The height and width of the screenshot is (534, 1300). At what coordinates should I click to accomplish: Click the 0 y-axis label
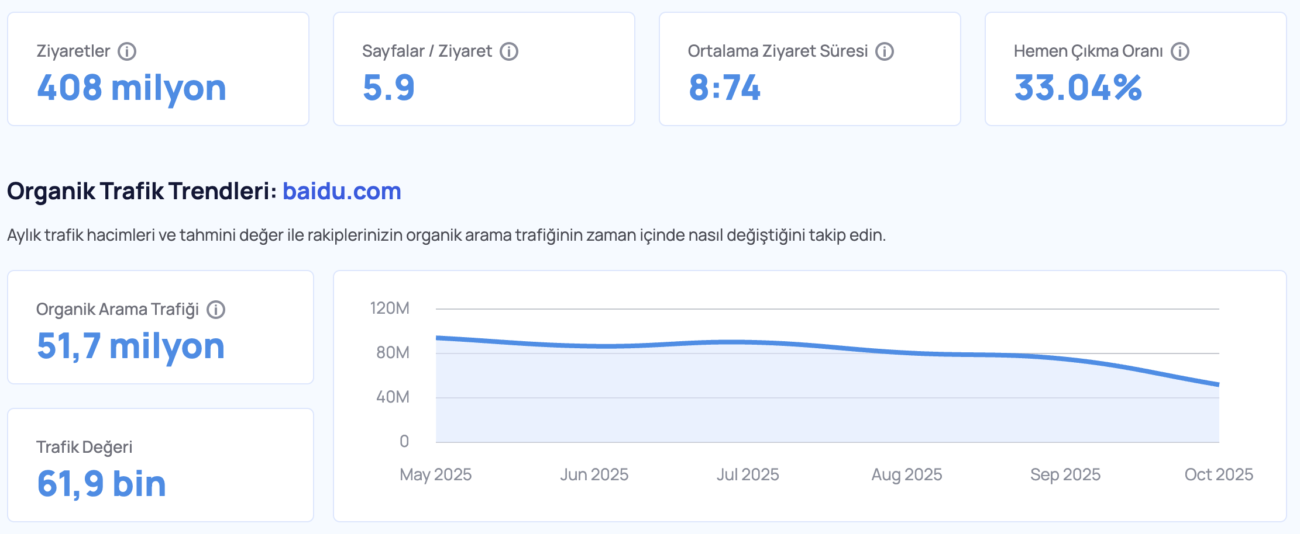tap(404, 442)
